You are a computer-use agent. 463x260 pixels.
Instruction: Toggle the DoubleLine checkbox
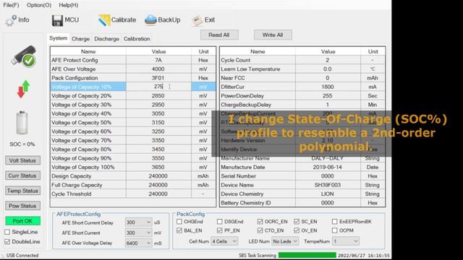[x=7, y=242]
